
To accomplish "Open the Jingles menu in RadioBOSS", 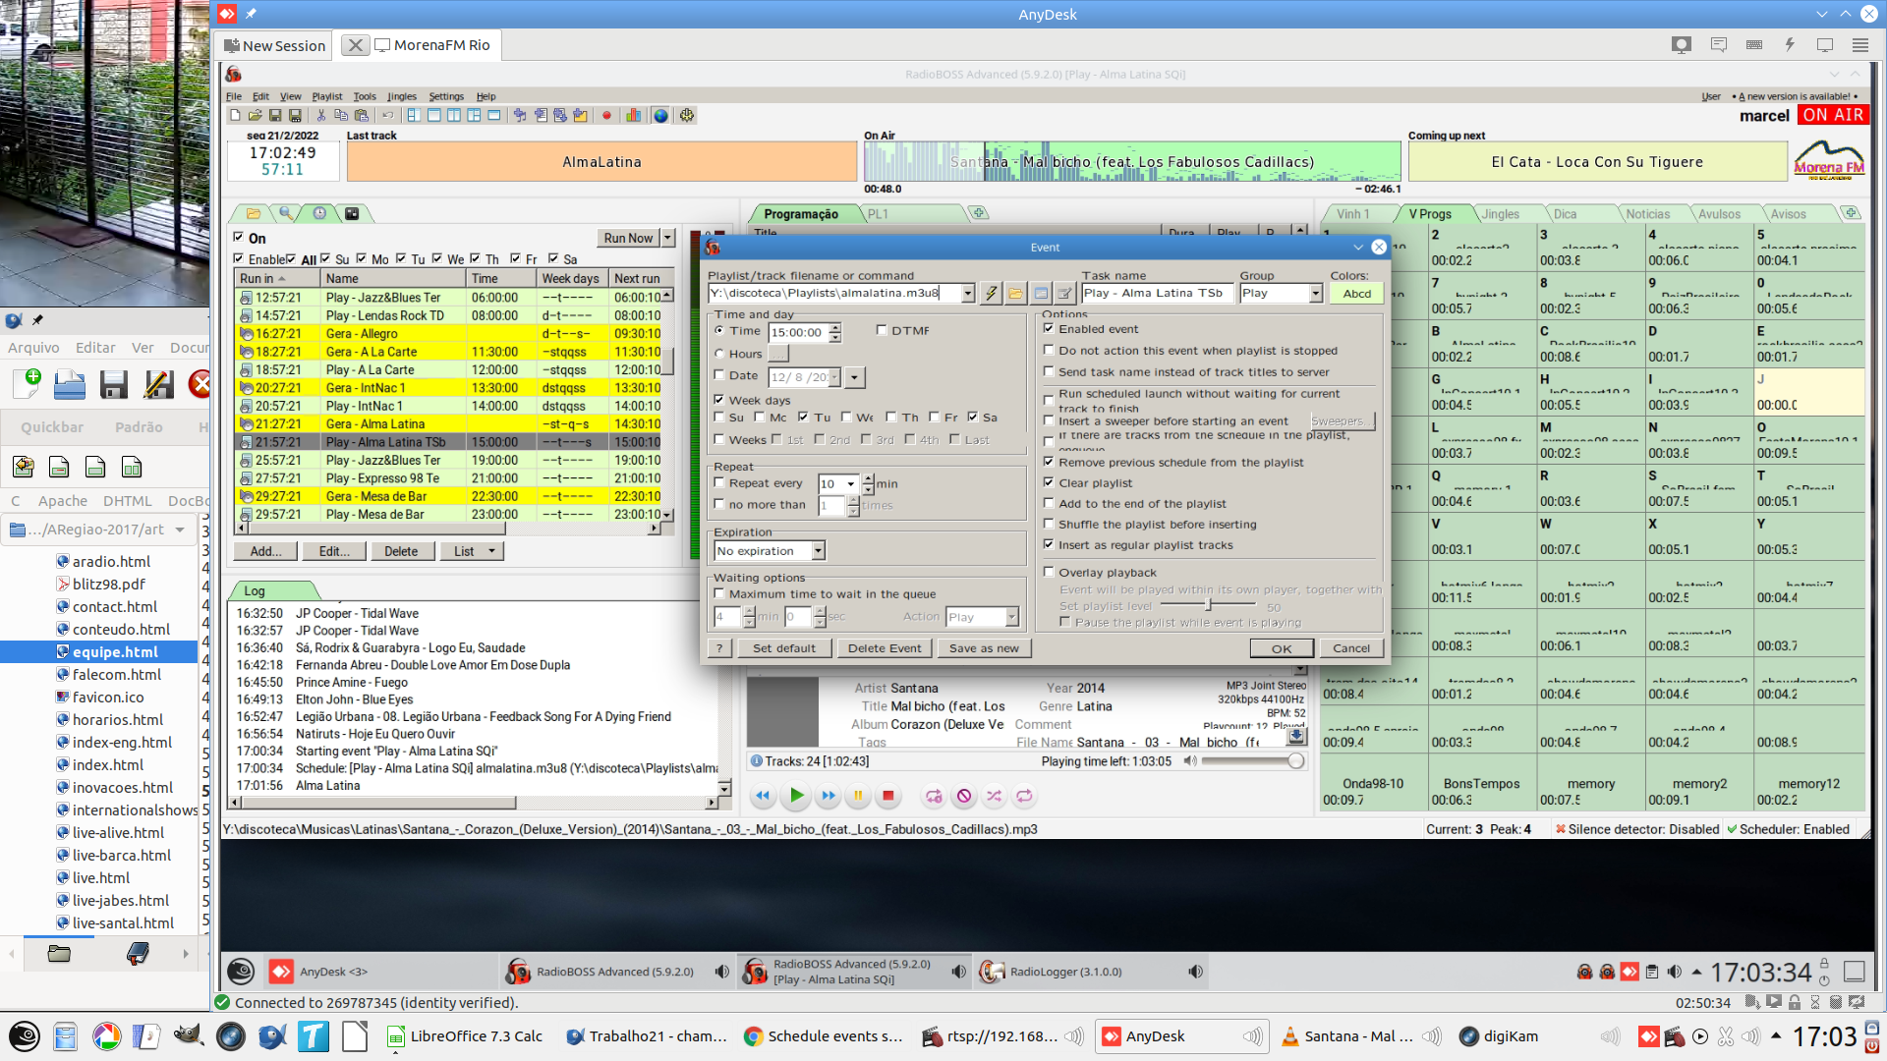I will coord(402,96).
